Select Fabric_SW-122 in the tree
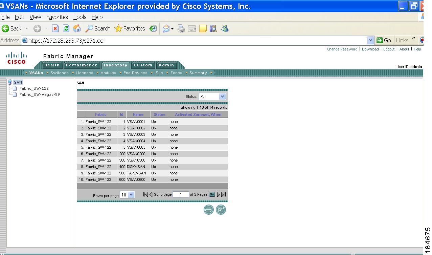 34,88
